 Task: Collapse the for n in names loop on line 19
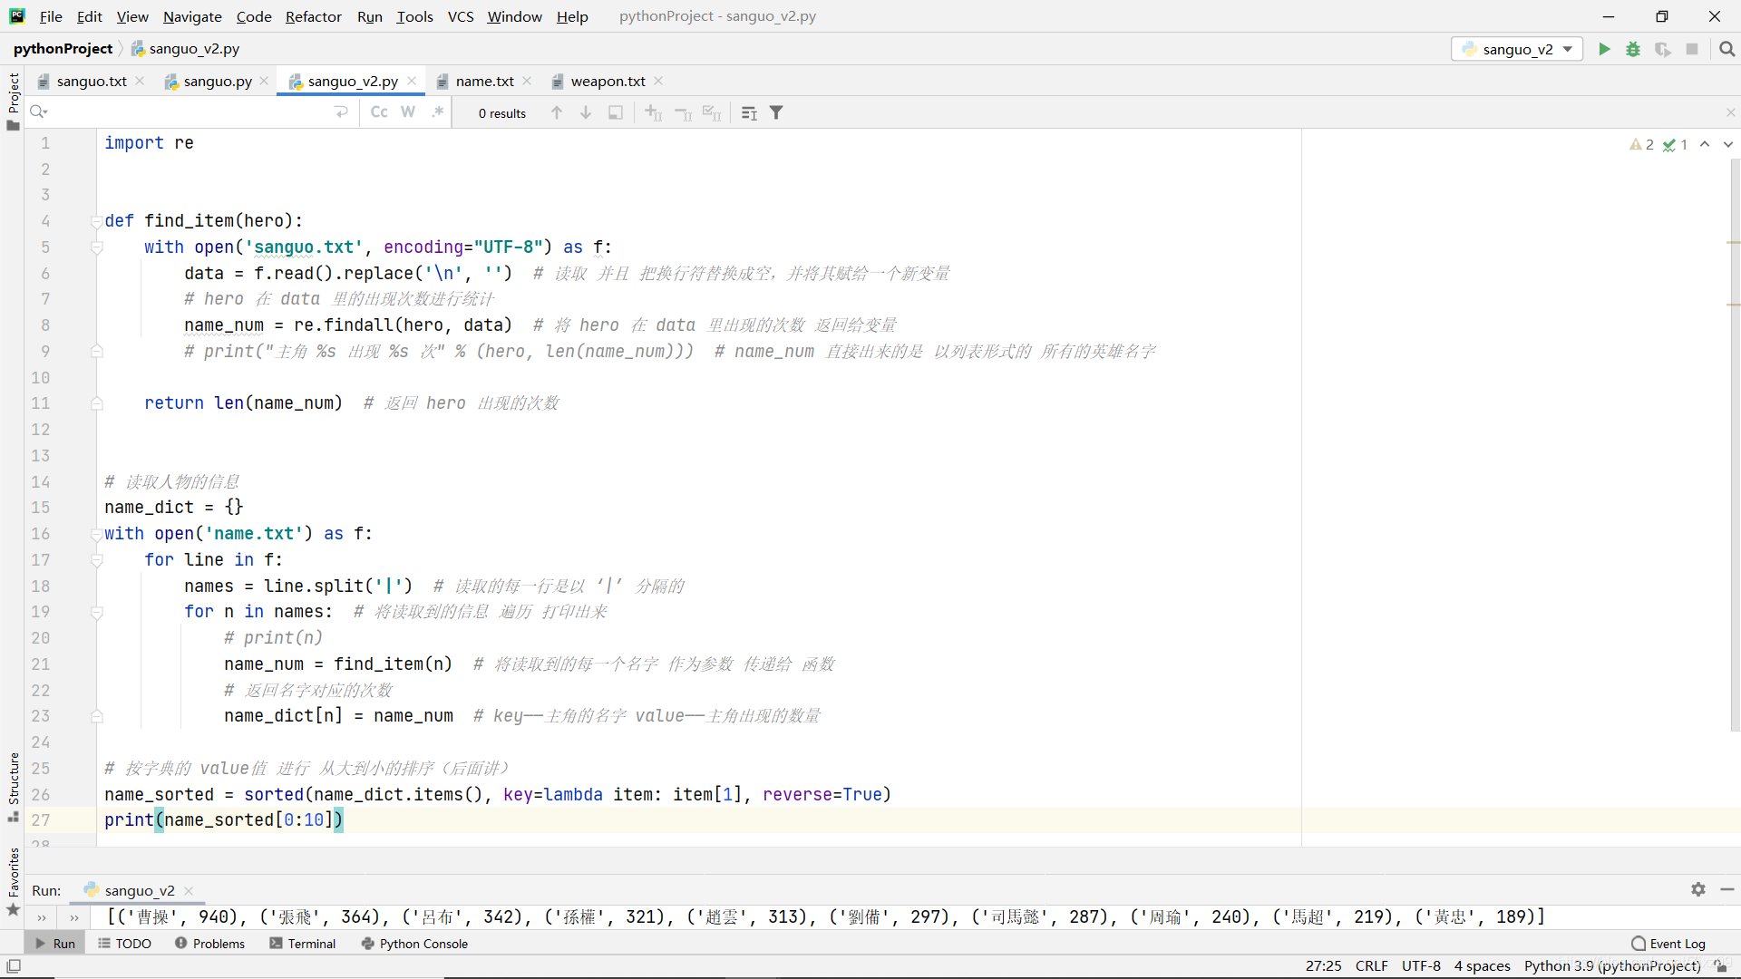(x=96, y=613)
